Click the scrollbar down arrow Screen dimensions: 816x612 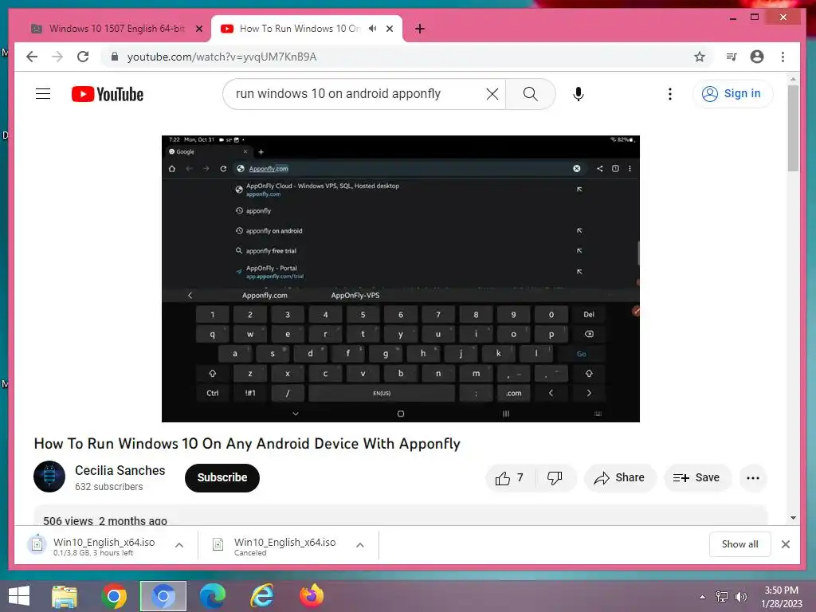[793, 518]
